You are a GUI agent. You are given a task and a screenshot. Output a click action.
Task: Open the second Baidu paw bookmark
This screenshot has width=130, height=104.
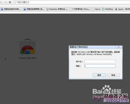point(34,9)
